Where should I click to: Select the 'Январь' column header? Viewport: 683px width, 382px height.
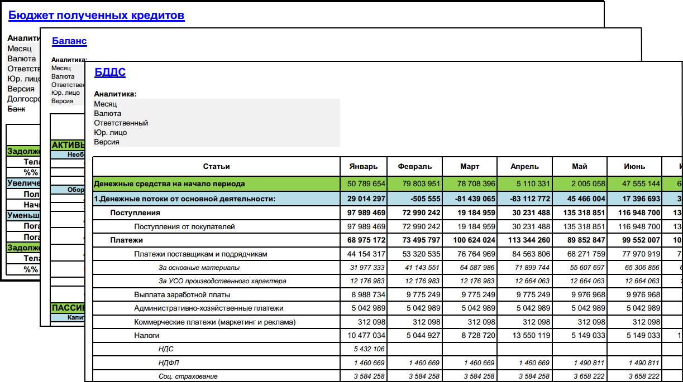(x=364, y=166)
